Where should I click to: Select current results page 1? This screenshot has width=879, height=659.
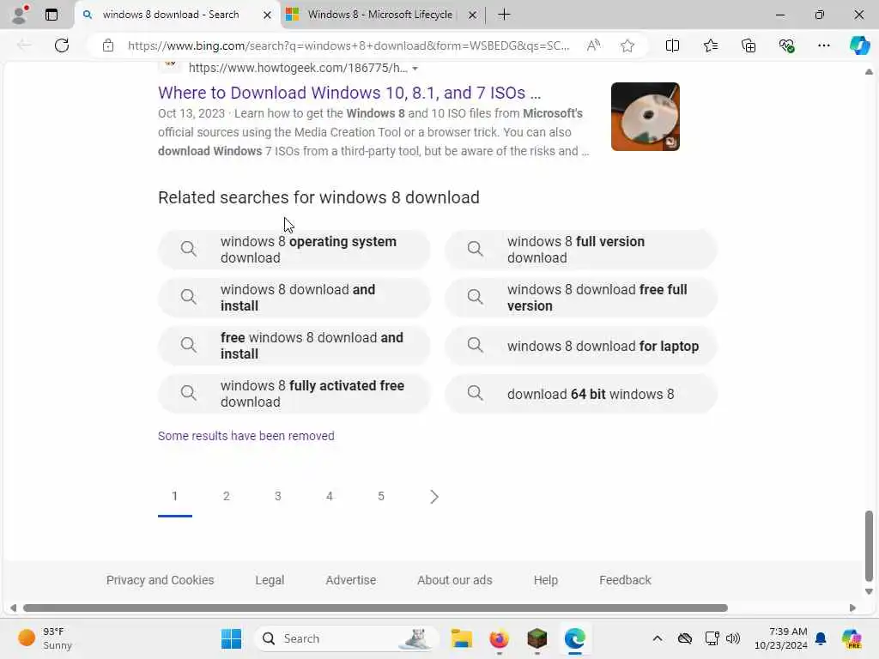[x=175, y=496]
